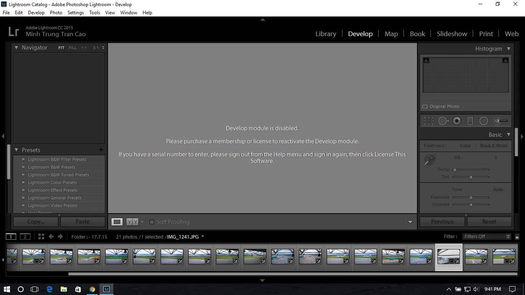Collapse the Histogram panel triangle
The width and height of the screenshot is (525, 295).
pyautogui.click(x=508, y=49)
